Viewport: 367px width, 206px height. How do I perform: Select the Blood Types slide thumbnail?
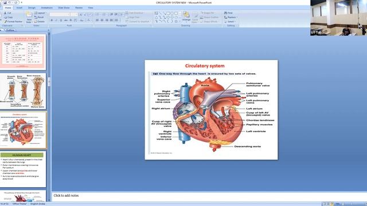pyautogui.click(x=23, y=52)
